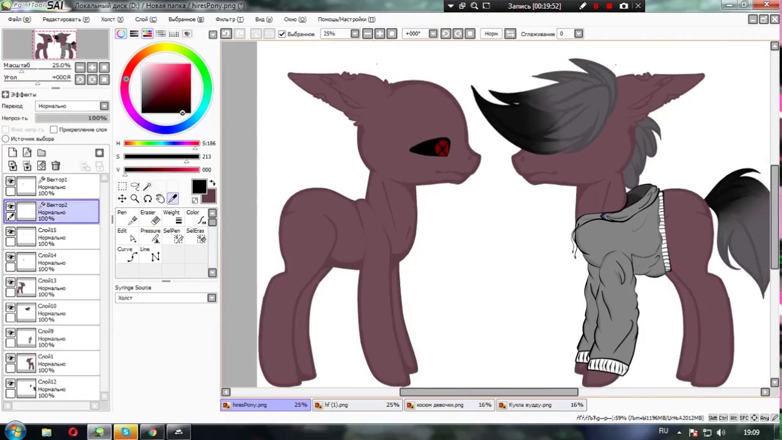The width and height of the screenshot is (782, 440).
Task: Choose the SelEras tool
Action: 196,235
